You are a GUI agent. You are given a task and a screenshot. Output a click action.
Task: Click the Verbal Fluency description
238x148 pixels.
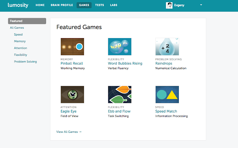pos(118,68)
